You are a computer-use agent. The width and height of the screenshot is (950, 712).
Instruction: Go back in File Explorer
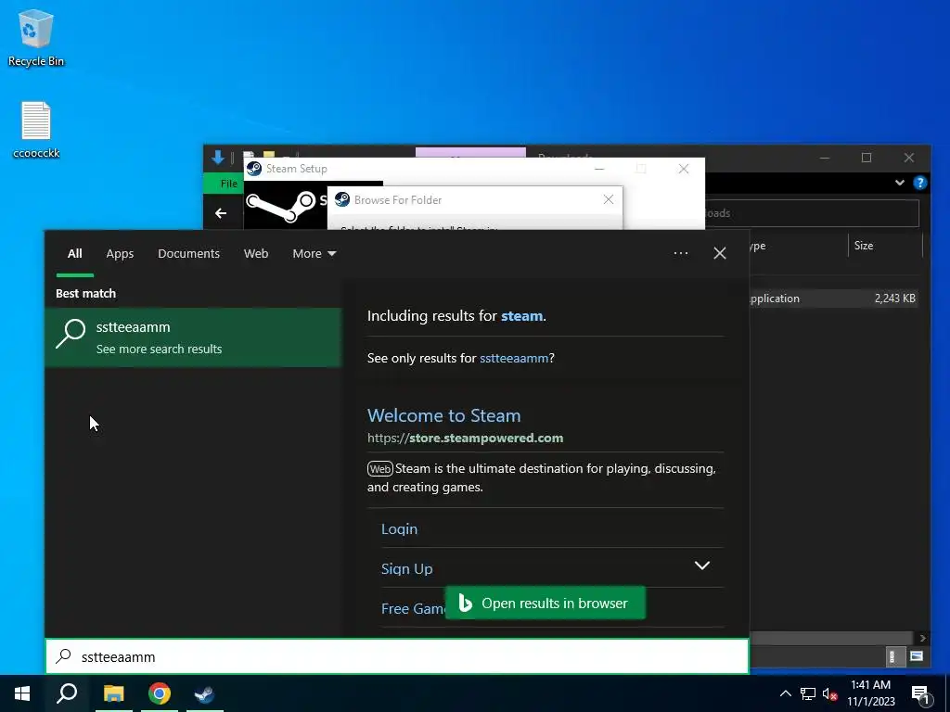(x=221, y=213)
